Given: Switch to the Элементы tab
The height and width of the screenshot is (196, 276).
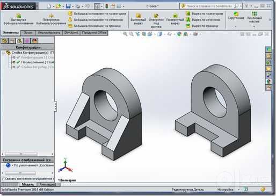Looking at the screenshot, I should [11, 33].
